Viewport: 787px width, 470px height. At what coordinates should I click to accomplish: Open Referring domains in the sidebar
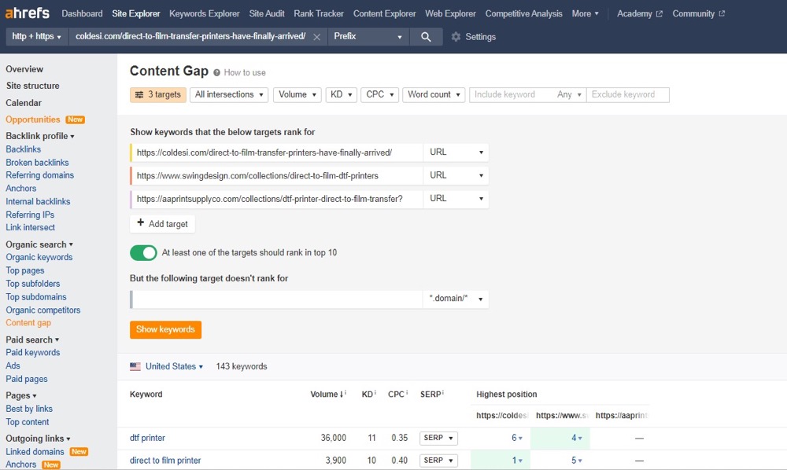click(x=39, y=174)
